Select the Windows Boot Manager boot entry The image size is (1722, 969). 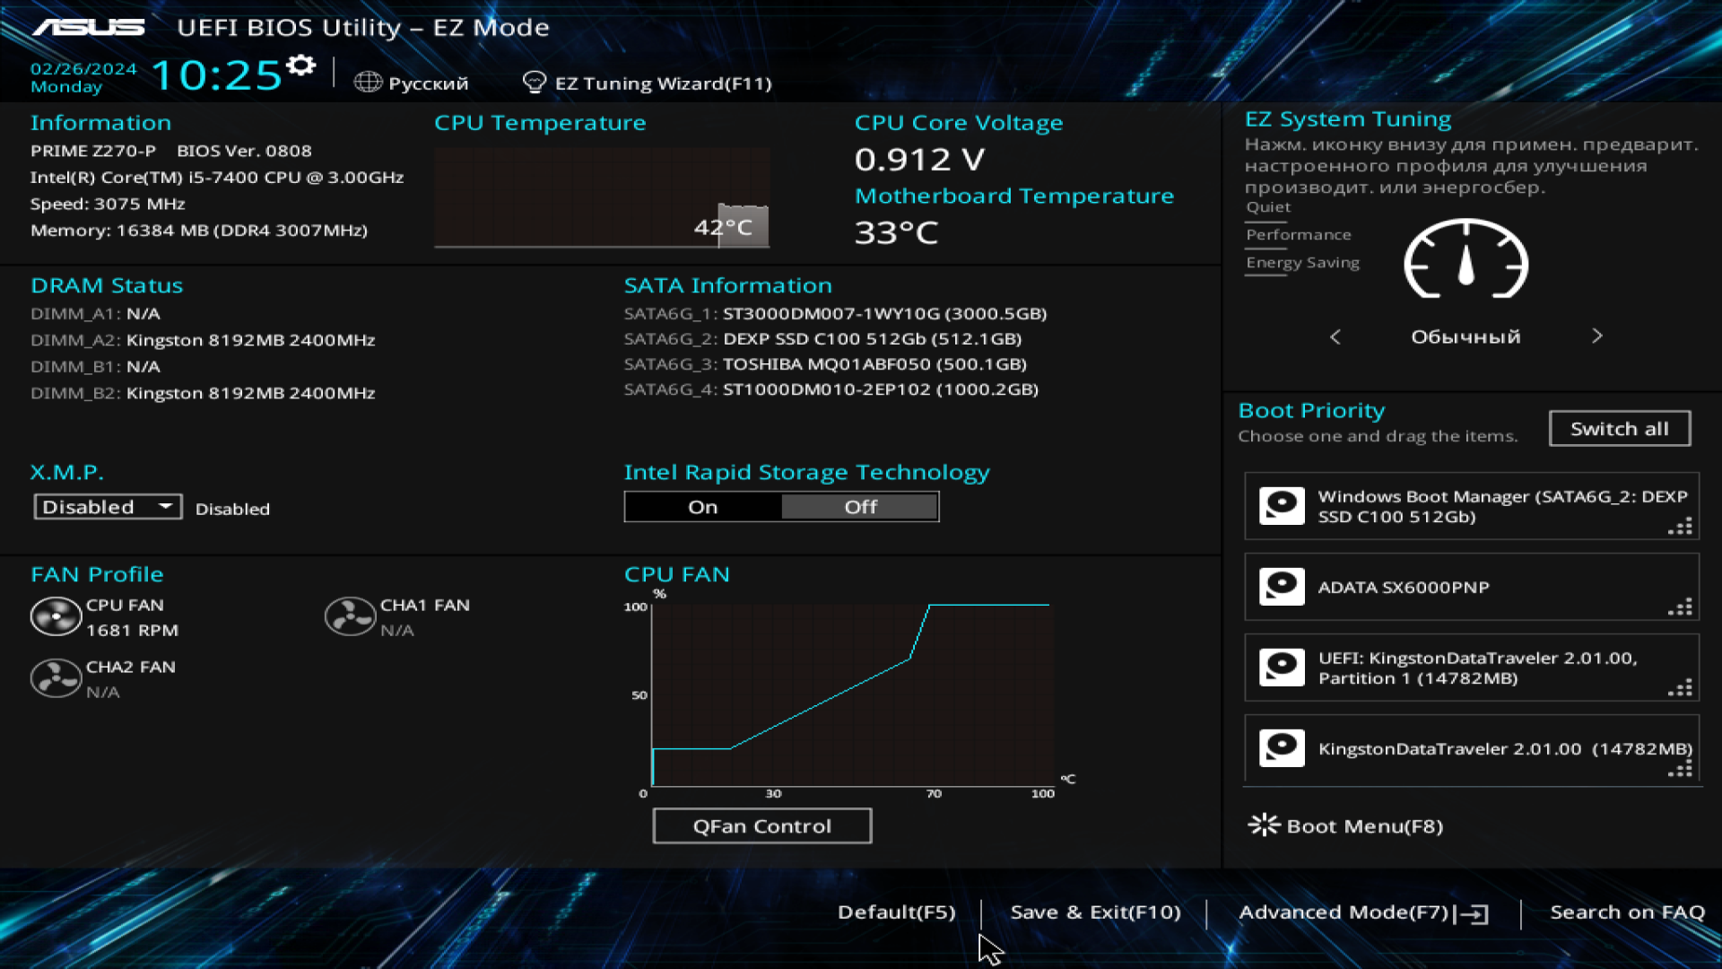tap(1471, 506)
